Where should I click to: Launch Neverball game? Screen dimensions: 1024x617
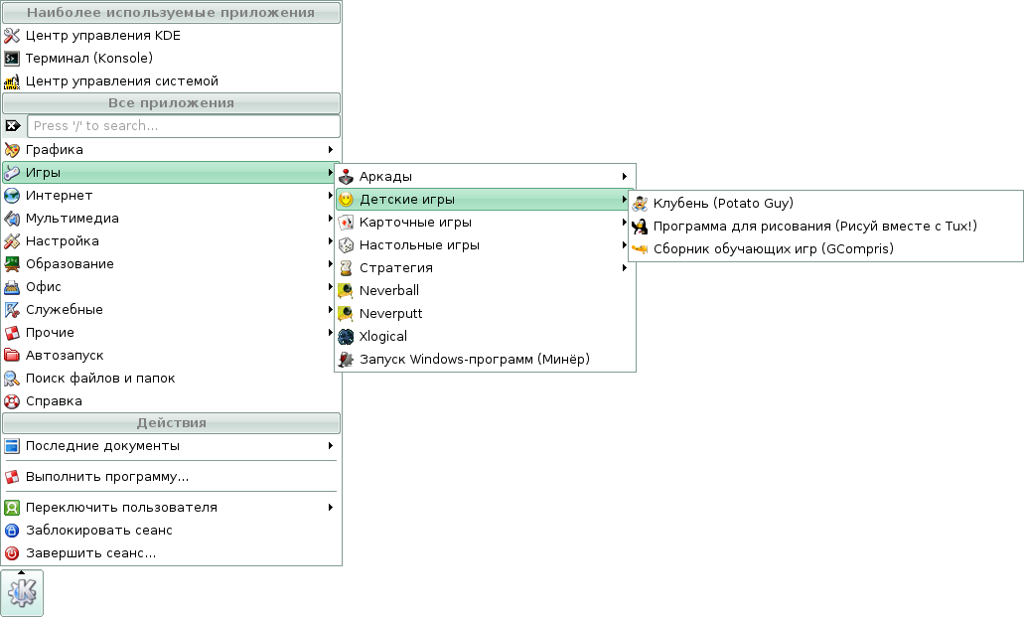pos(389,290)
